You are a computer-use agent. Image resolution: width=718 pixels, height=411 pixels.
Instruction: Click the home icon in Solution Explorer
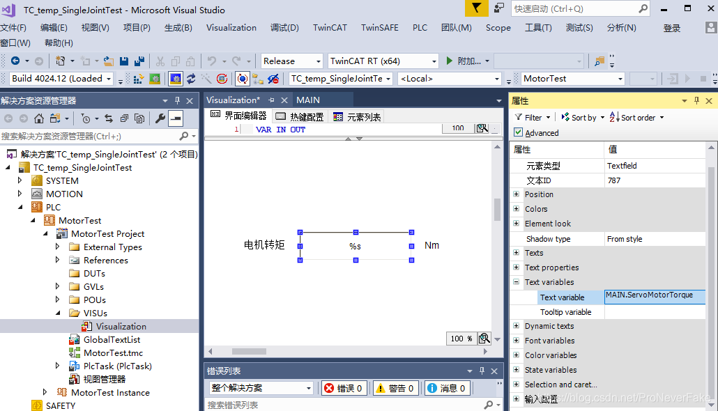(x=39, y=118)
